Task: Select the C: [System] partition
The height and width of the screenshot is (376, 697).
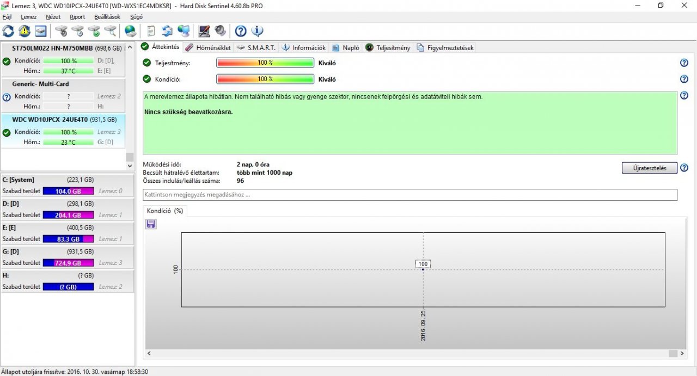Action: 67,186
